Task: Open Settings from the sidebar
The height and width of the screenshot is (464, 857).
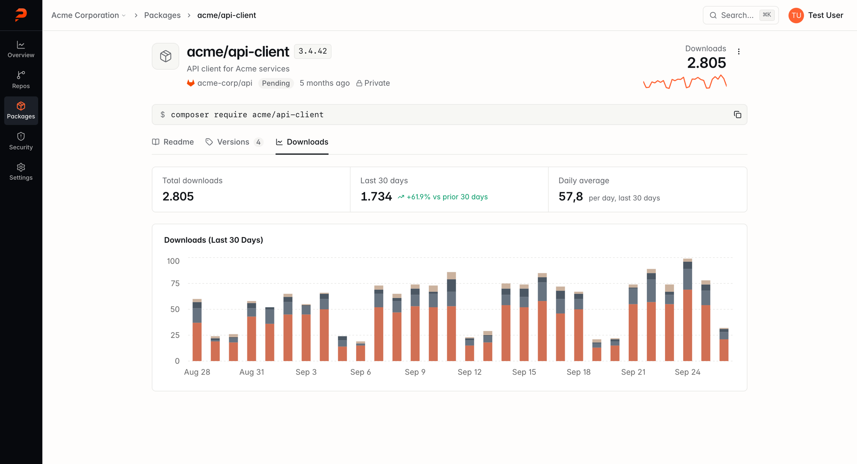Action: click(21, 172)
